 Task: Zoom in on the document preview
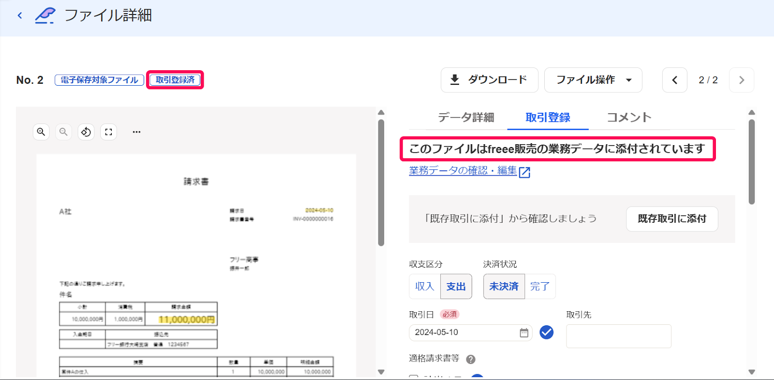coord(41,132)
